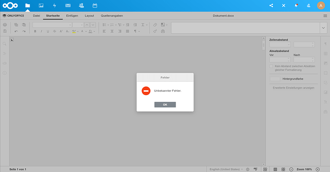Viewport: 330px width, 172px height.
Task: Open Nextcloud Files app icon
Action: (28, 5)
